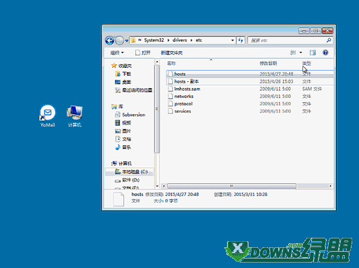Click the folder icon in address bar
Image resolution: width=359 pixels, height=268 pixels.
[133, 40]
